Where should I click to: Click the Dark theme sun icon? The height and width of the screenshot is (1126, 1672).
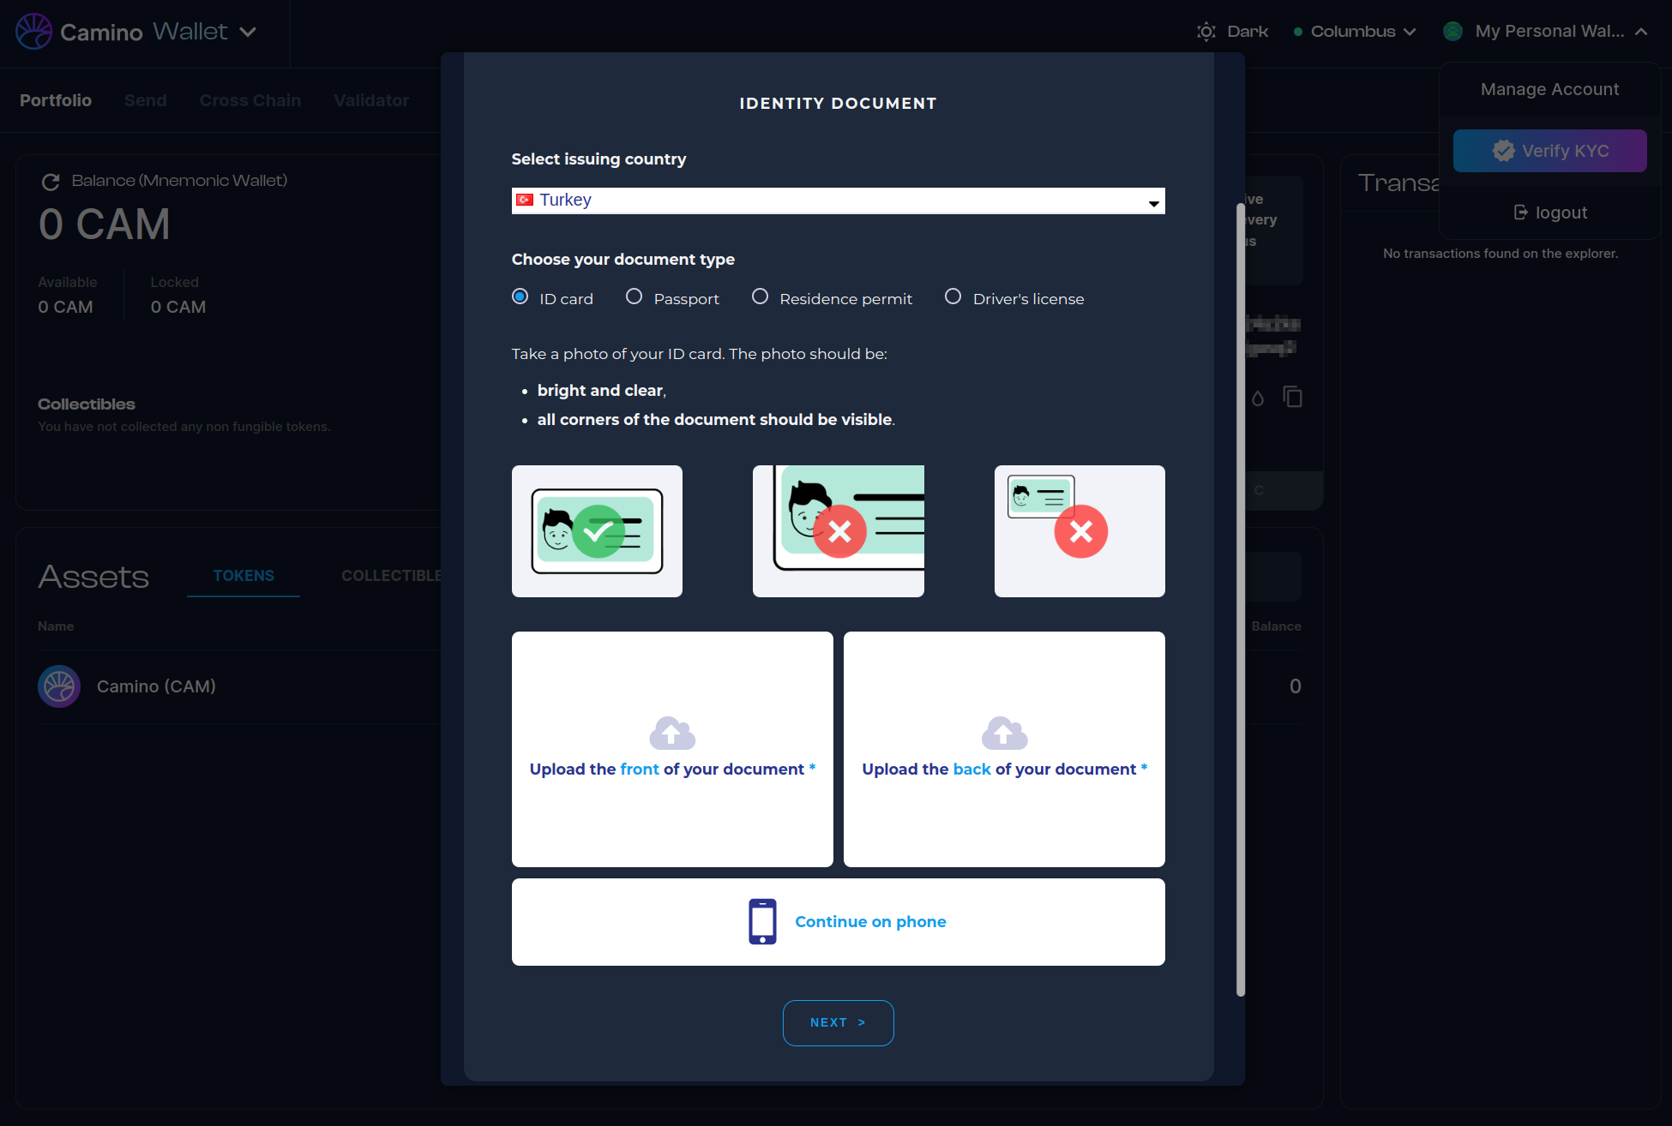pyautogui.click(x=1206, y=32)
